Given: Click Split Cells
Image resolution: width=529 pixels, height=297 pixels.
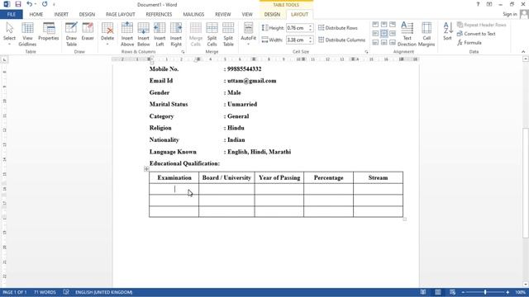Looking at the screenshot, I should point(212,34).
